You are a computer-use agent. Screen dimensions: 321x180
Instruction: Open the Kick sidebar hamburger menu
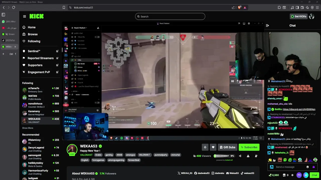[24, 16]
